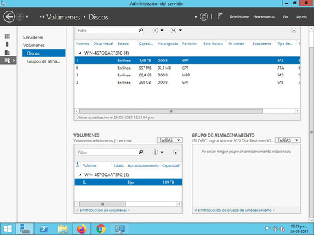This screenshot has height=235, width=314.
Task: Expand the disks tile chevron button
Action: 294,31
